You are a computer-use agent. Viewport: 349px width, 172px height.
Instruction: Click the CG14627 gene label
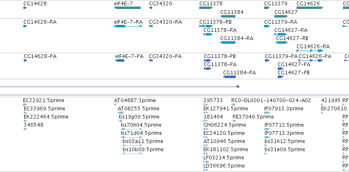click(286, 12)
